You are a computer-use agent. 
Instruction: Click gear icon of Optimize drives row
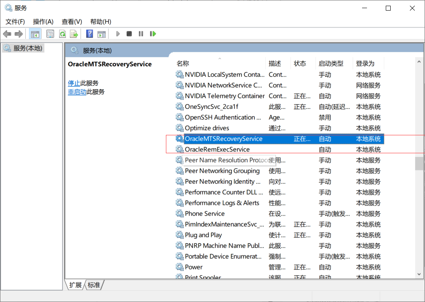[179, 128]
